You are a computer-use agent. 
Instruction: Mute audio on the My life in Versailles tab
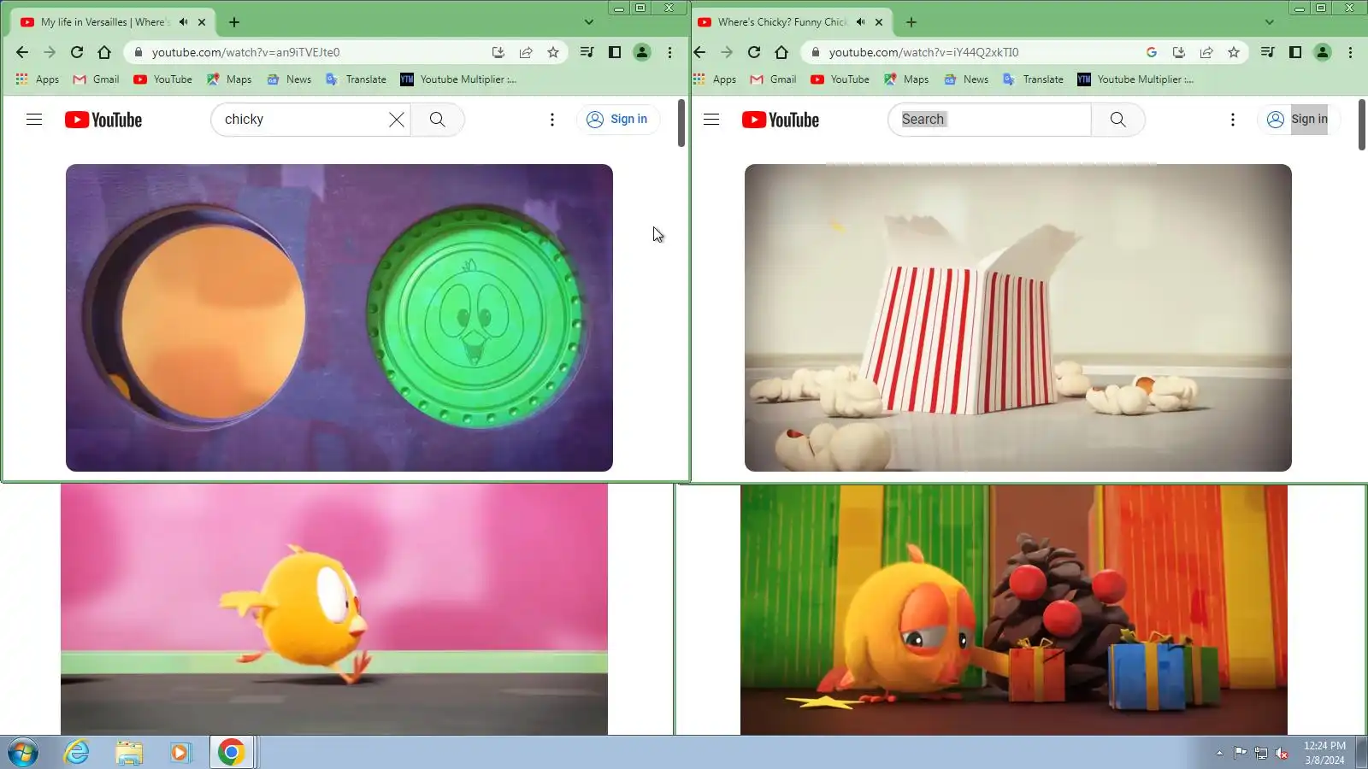(x=183, y=22)
